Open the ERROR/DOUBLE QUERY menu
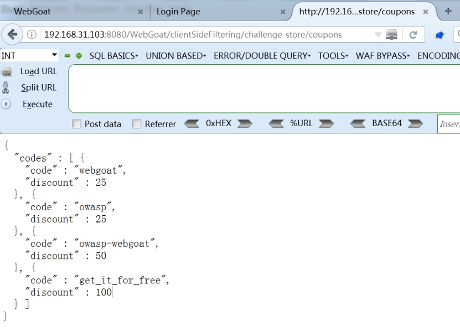 tap(262, 56)
